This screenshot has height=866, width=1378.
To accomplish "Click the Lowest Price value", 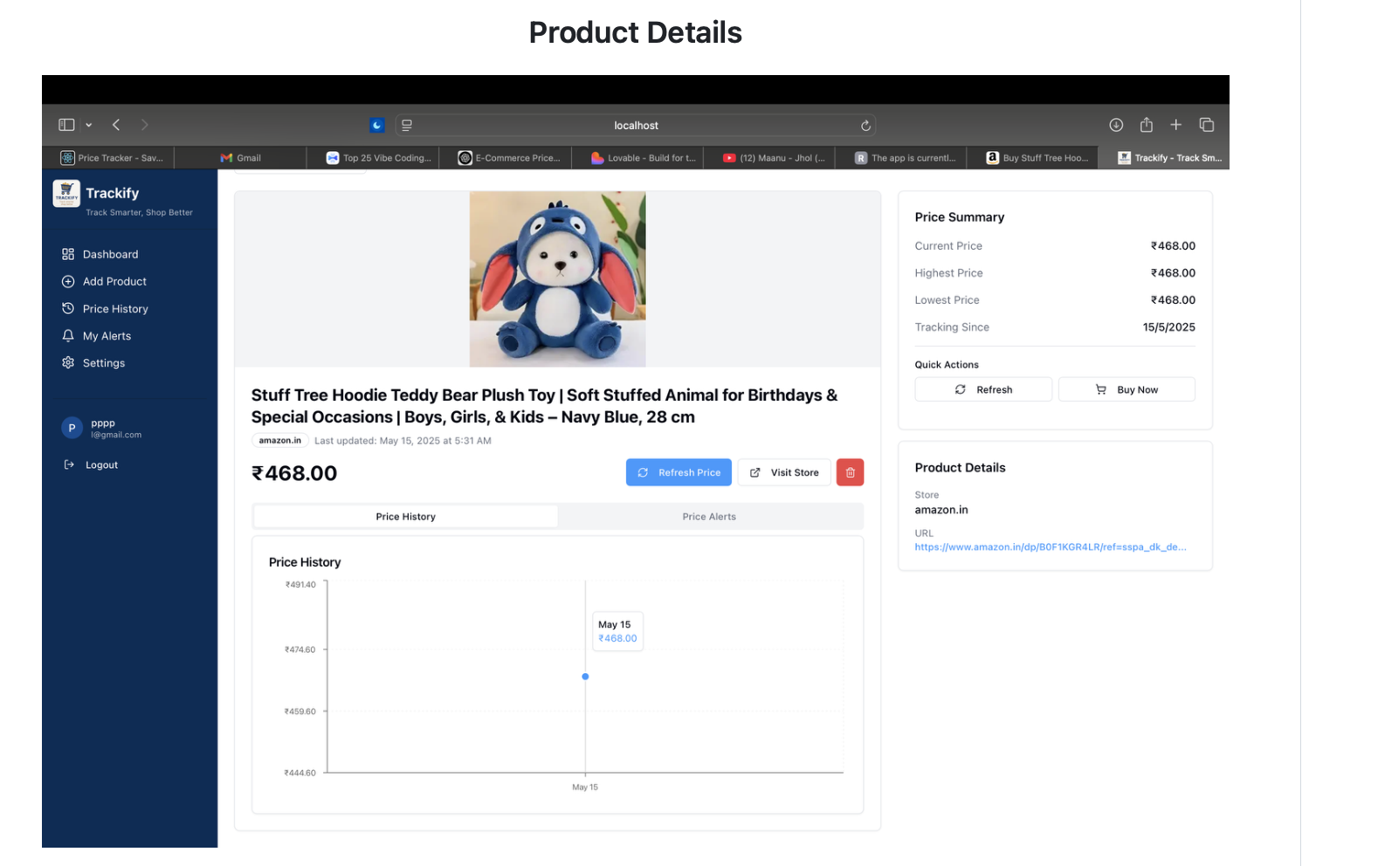I will [x=1173, y=300].
